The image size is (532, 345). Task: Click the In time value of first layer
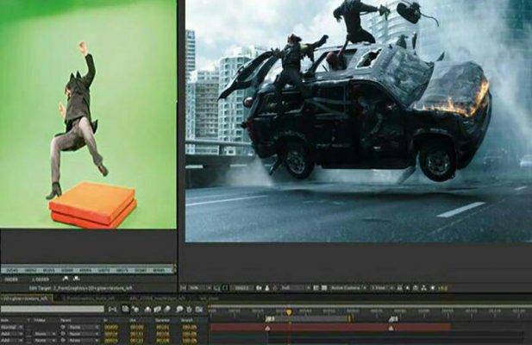(111, 328)
